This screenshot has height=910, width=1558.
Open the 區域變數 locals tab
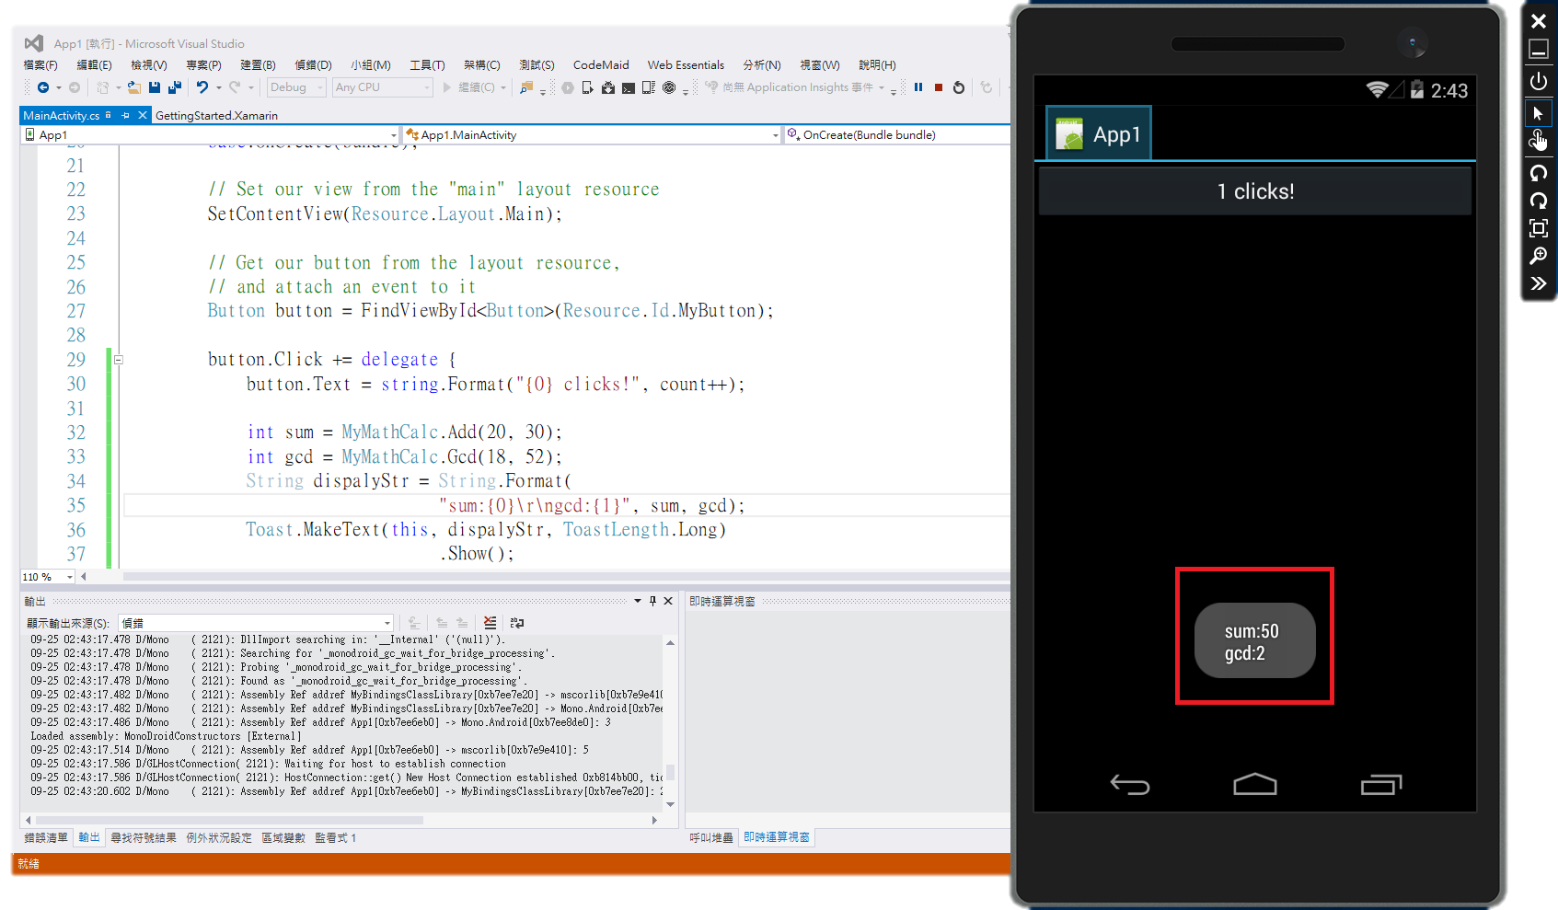[283, 837]
